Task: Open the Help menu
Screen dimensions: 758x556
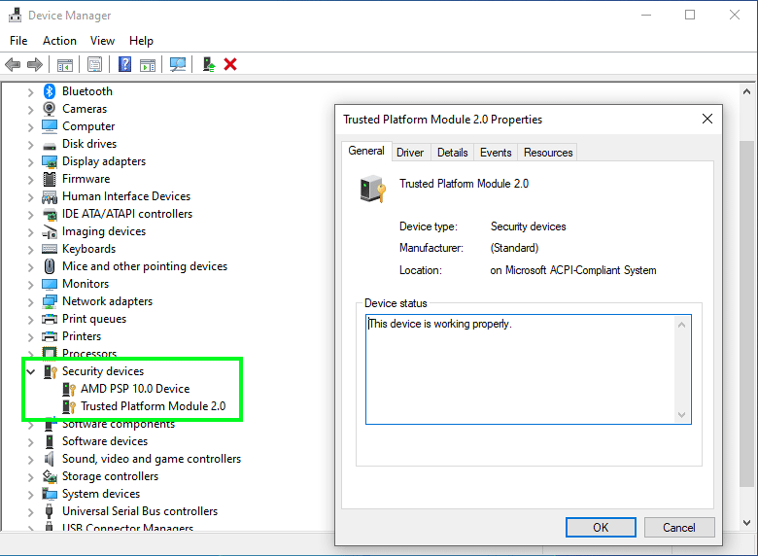Action: tap(141, 41)
